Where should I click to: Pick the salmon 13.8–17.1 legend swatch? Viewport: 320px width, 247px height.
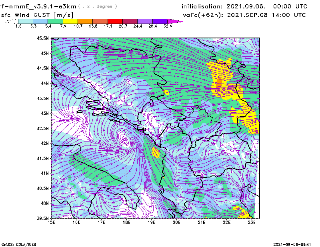pyautogui.click(x=100, y=21)
